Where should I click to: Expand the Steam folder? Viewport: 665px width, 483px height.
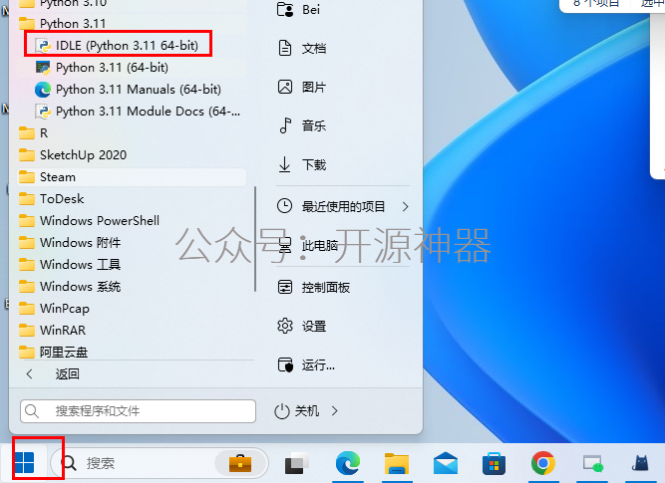coord(132,177)
